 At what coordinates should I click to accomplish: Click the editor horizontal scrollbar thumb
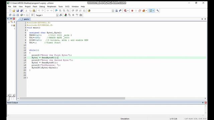pos(72,98)
